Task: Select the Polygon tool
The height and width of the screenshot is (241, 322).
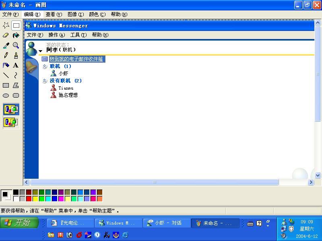Action: pos(16,85)
